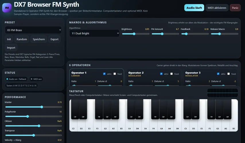The width and height of the screenshot is (245, 143).
Task: Play the black D# key between D3 and E3
Action: [83, 109]
